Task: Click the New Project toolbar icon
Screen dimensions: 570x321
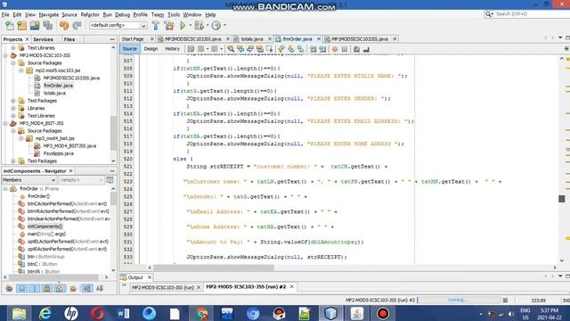Action: 22,26
